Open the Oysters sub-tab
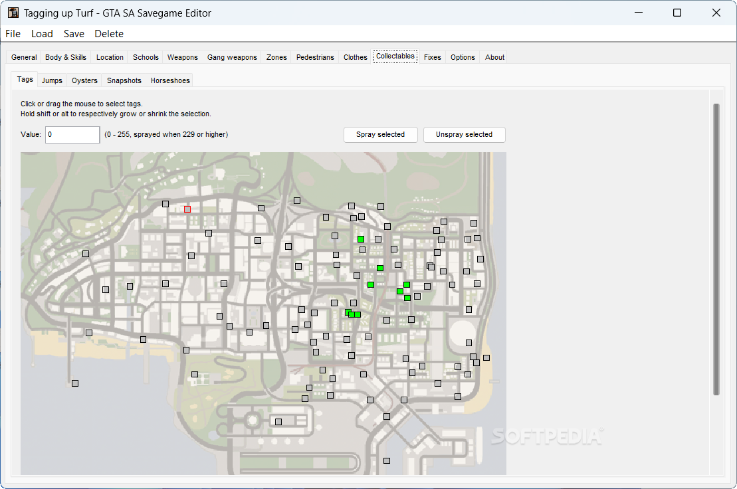737x489 pixels. coord(84,81)
